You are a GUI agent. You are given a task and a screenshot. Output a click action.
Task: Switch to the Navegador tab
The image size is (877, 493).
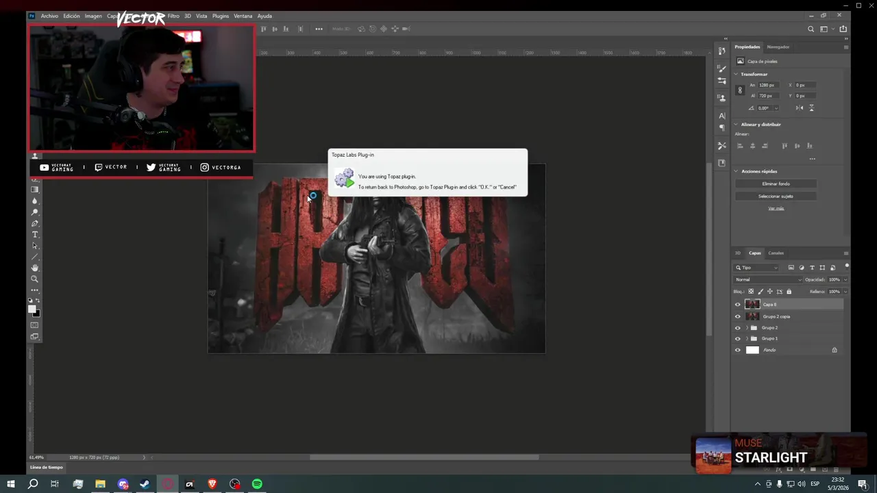pos(778,47)
